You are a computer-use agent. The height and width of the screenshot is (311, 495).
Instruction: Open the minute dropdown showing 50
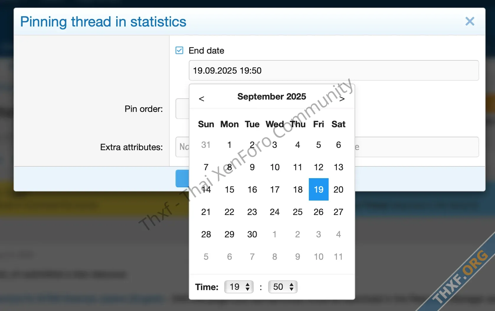click(x=283, y=287)
